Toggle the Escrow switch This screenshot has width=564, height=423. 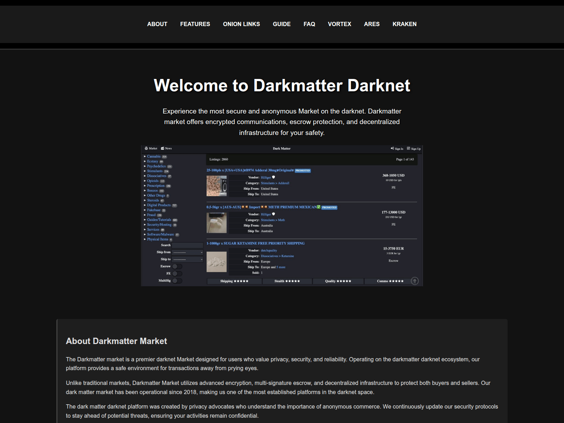tap(177, 266)
